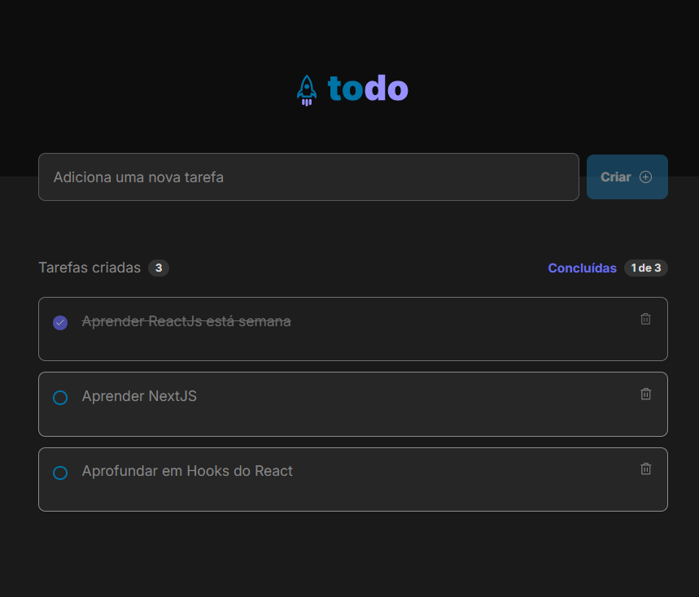
Task: Delete the 'Aprender ReactJs está semana' task
Action: 645,319
